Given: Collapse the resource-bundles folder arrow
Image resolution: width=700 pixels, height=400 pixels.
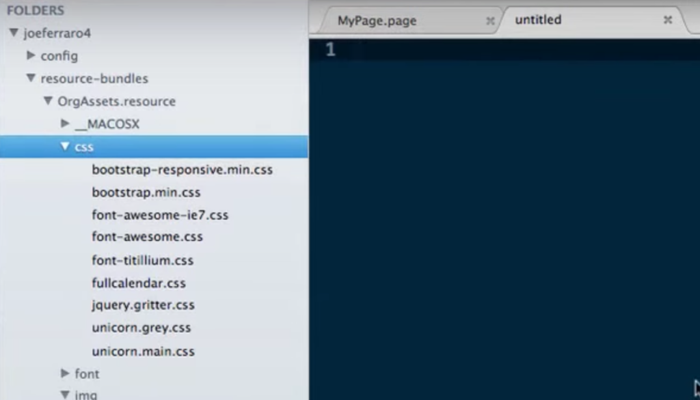Looking at the screenshot, I should tap(31, 78).
